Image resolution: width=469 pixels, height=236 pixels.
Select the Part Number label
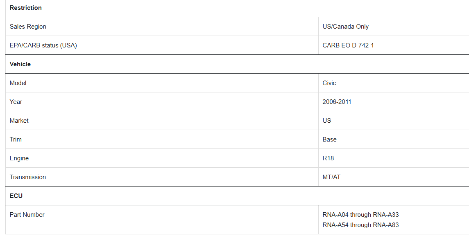(x=27, y=215)
